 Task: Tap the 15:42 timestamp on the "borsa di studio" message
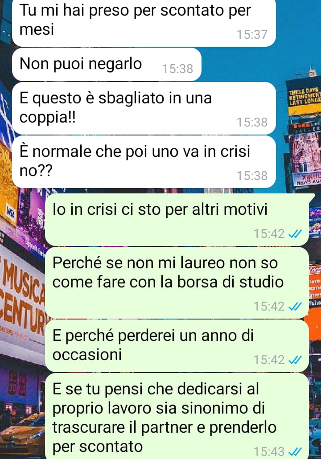click(269, 307)
